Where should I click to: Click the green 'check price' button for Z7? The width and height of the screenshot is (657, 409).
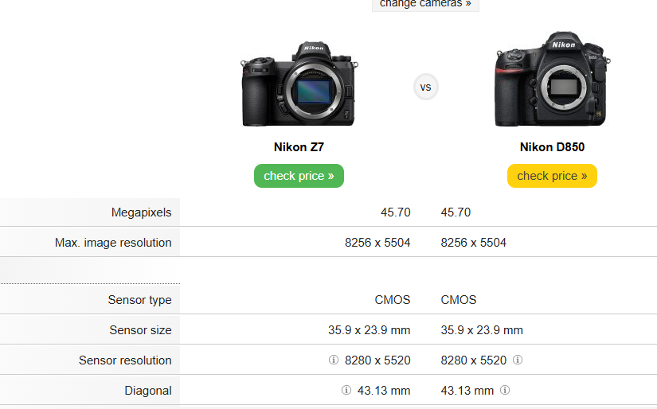point(299,176)
